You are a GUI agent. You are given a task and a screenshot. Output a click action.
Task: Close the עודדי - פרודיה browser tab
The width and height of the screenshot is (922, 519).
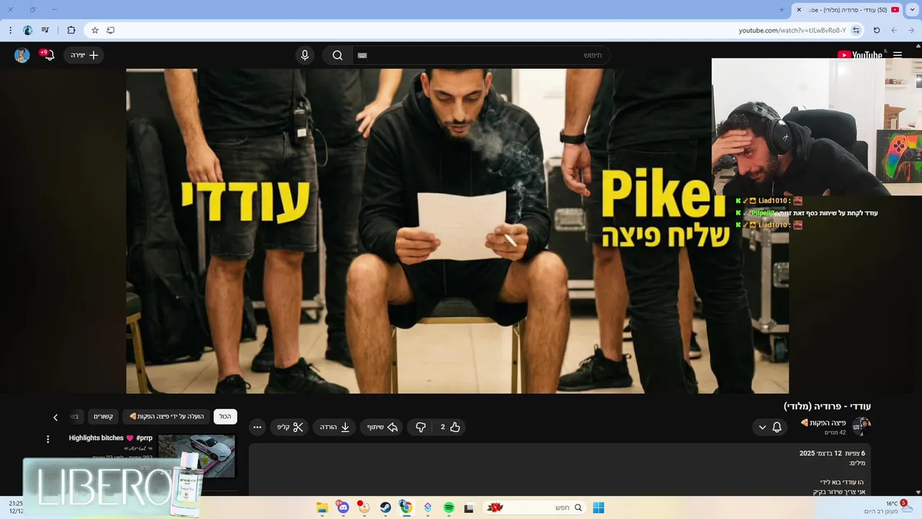799,9
